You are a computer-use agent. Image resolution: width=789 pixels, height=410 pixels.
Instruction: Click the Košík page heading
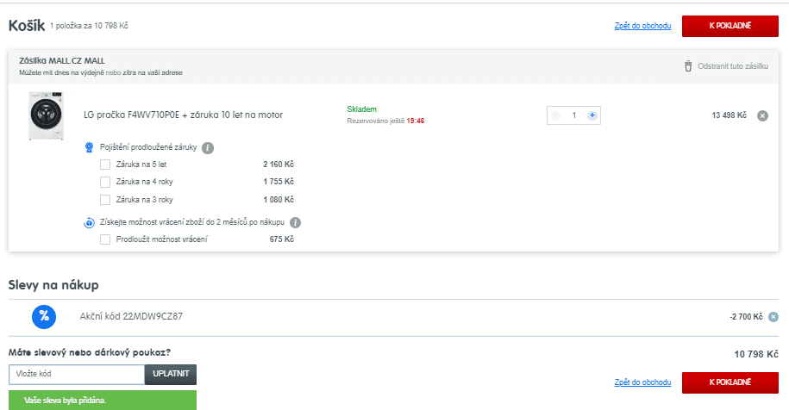click(27, 26)
